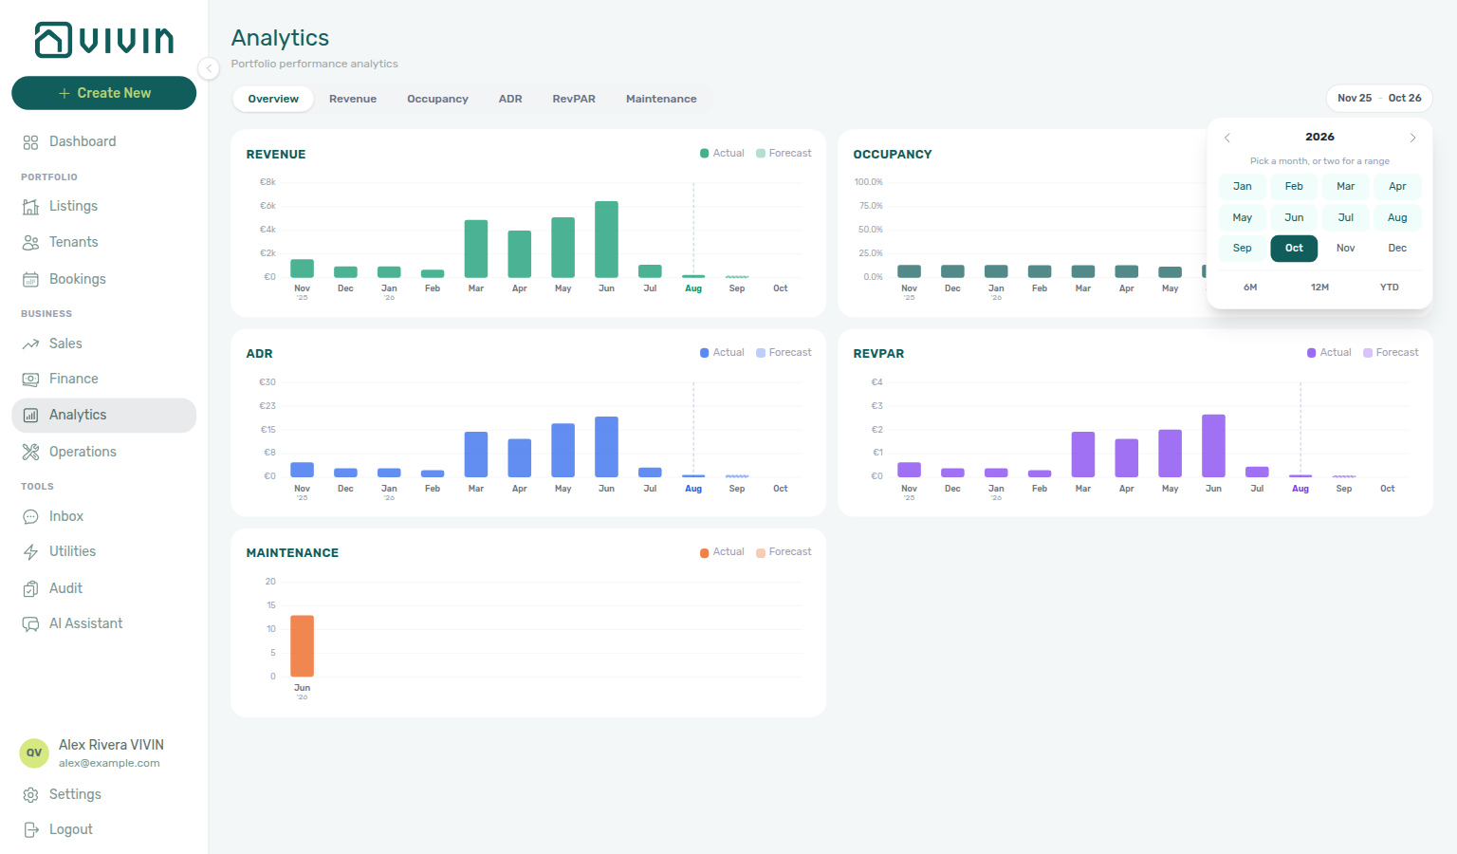
Task: Click the Operations tools icon
Action: (30, 453)
